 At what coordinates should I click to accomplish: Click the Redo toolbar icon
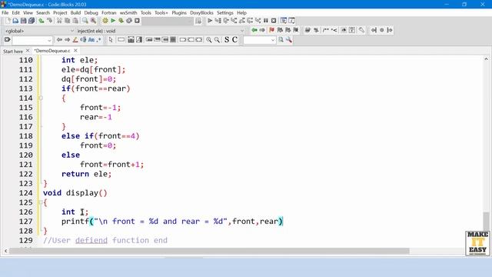tap(49, 21)
